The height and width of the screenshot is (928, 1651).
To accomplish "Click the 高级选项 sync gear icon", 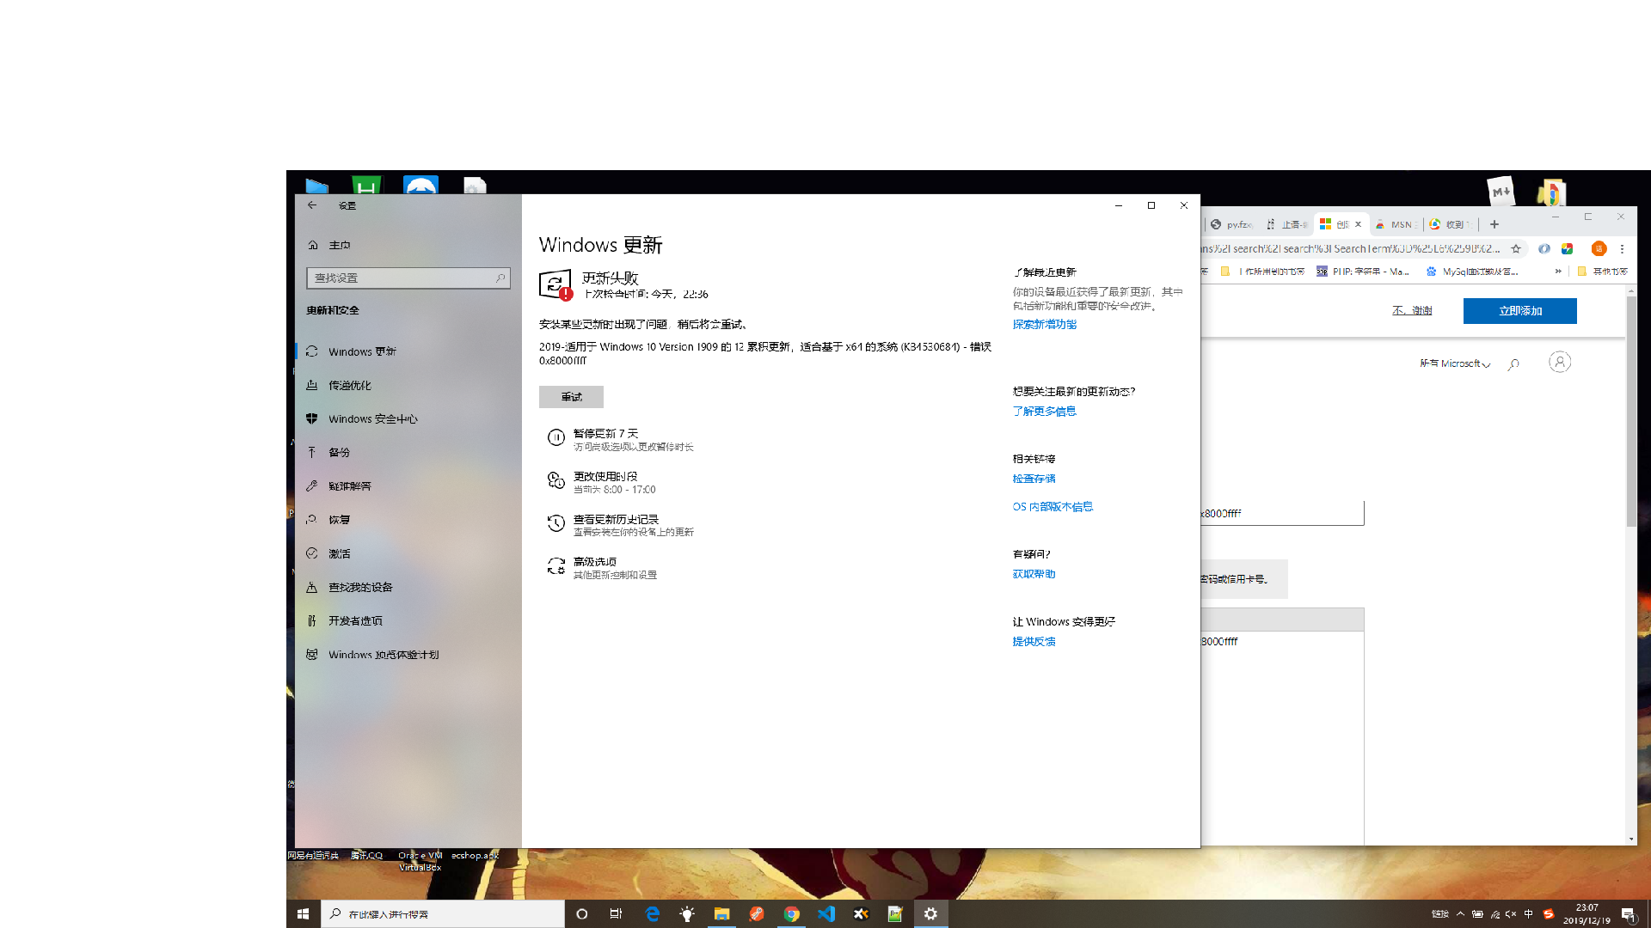I will click(556, 565).
